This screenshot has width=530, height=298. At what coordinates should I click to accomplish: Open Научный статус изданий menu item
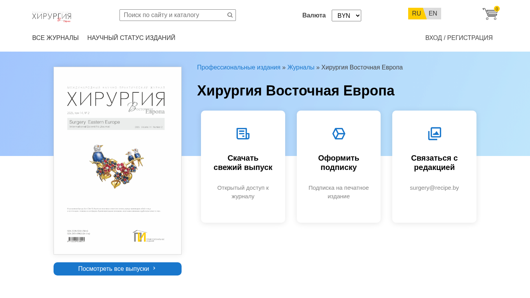[131, 38]
